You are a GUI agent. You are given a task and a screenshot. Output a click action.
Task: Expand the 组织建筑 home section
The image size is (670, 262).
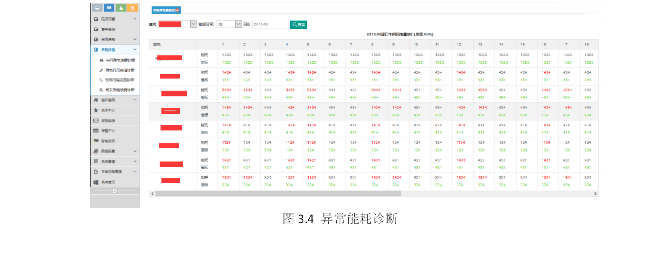click(x=115, y=100)
